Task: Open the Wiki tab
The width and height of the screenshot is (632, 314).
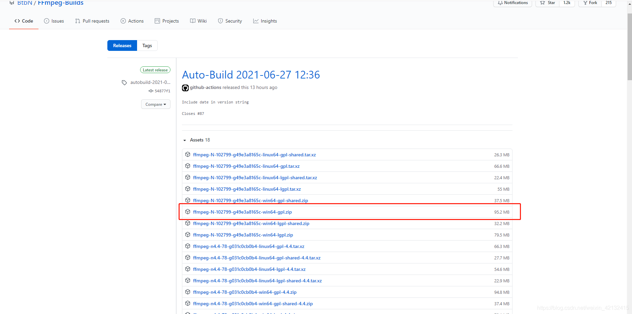Action: coord(199,21)
